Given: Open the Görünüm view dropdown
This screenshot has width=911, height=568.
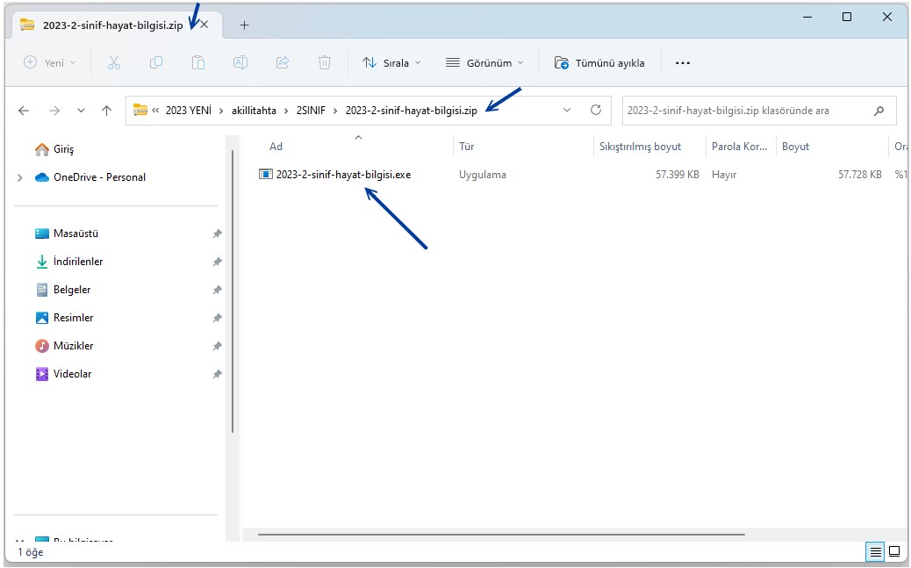Looking at the screenshot, I should 484,62.
